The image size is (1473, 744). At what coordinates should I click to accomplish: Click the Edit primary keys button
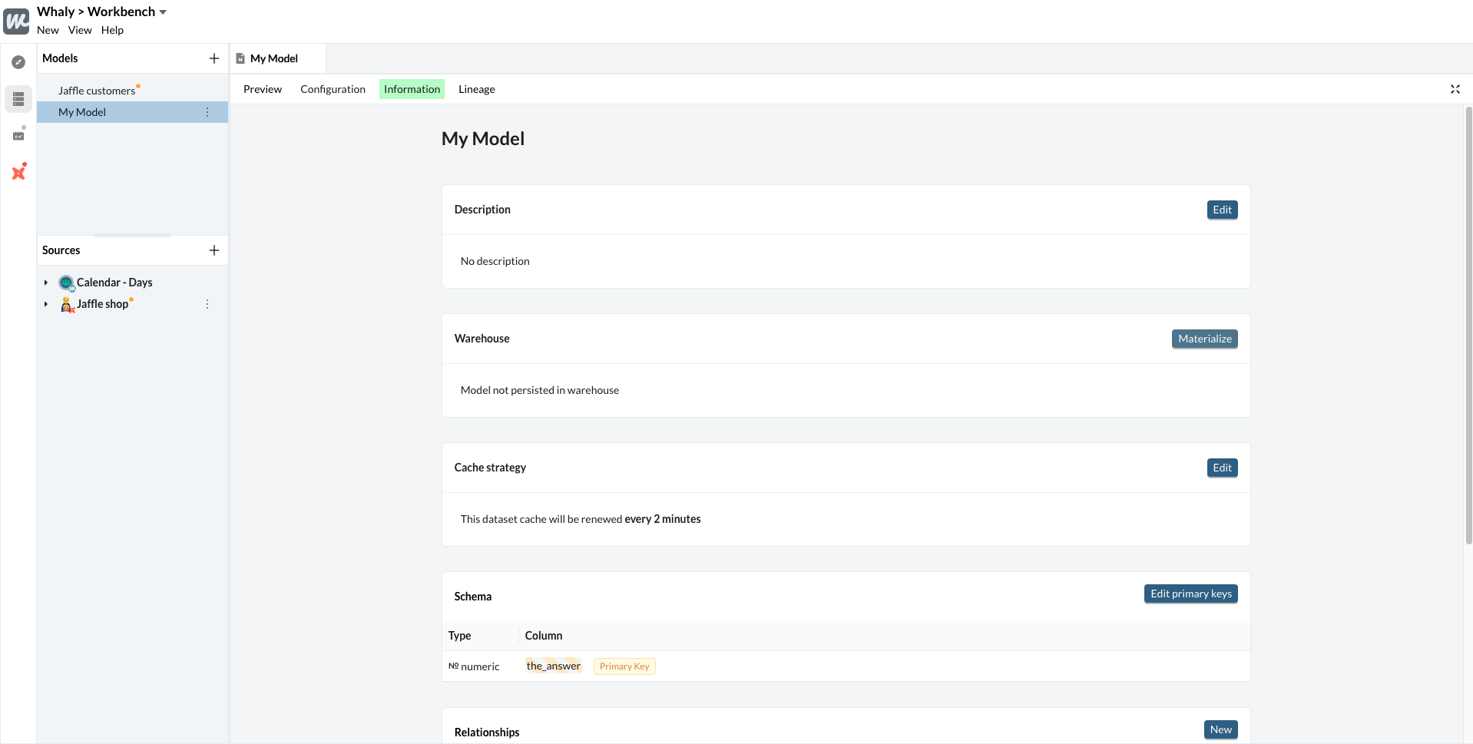click(x=1190, y=594)
